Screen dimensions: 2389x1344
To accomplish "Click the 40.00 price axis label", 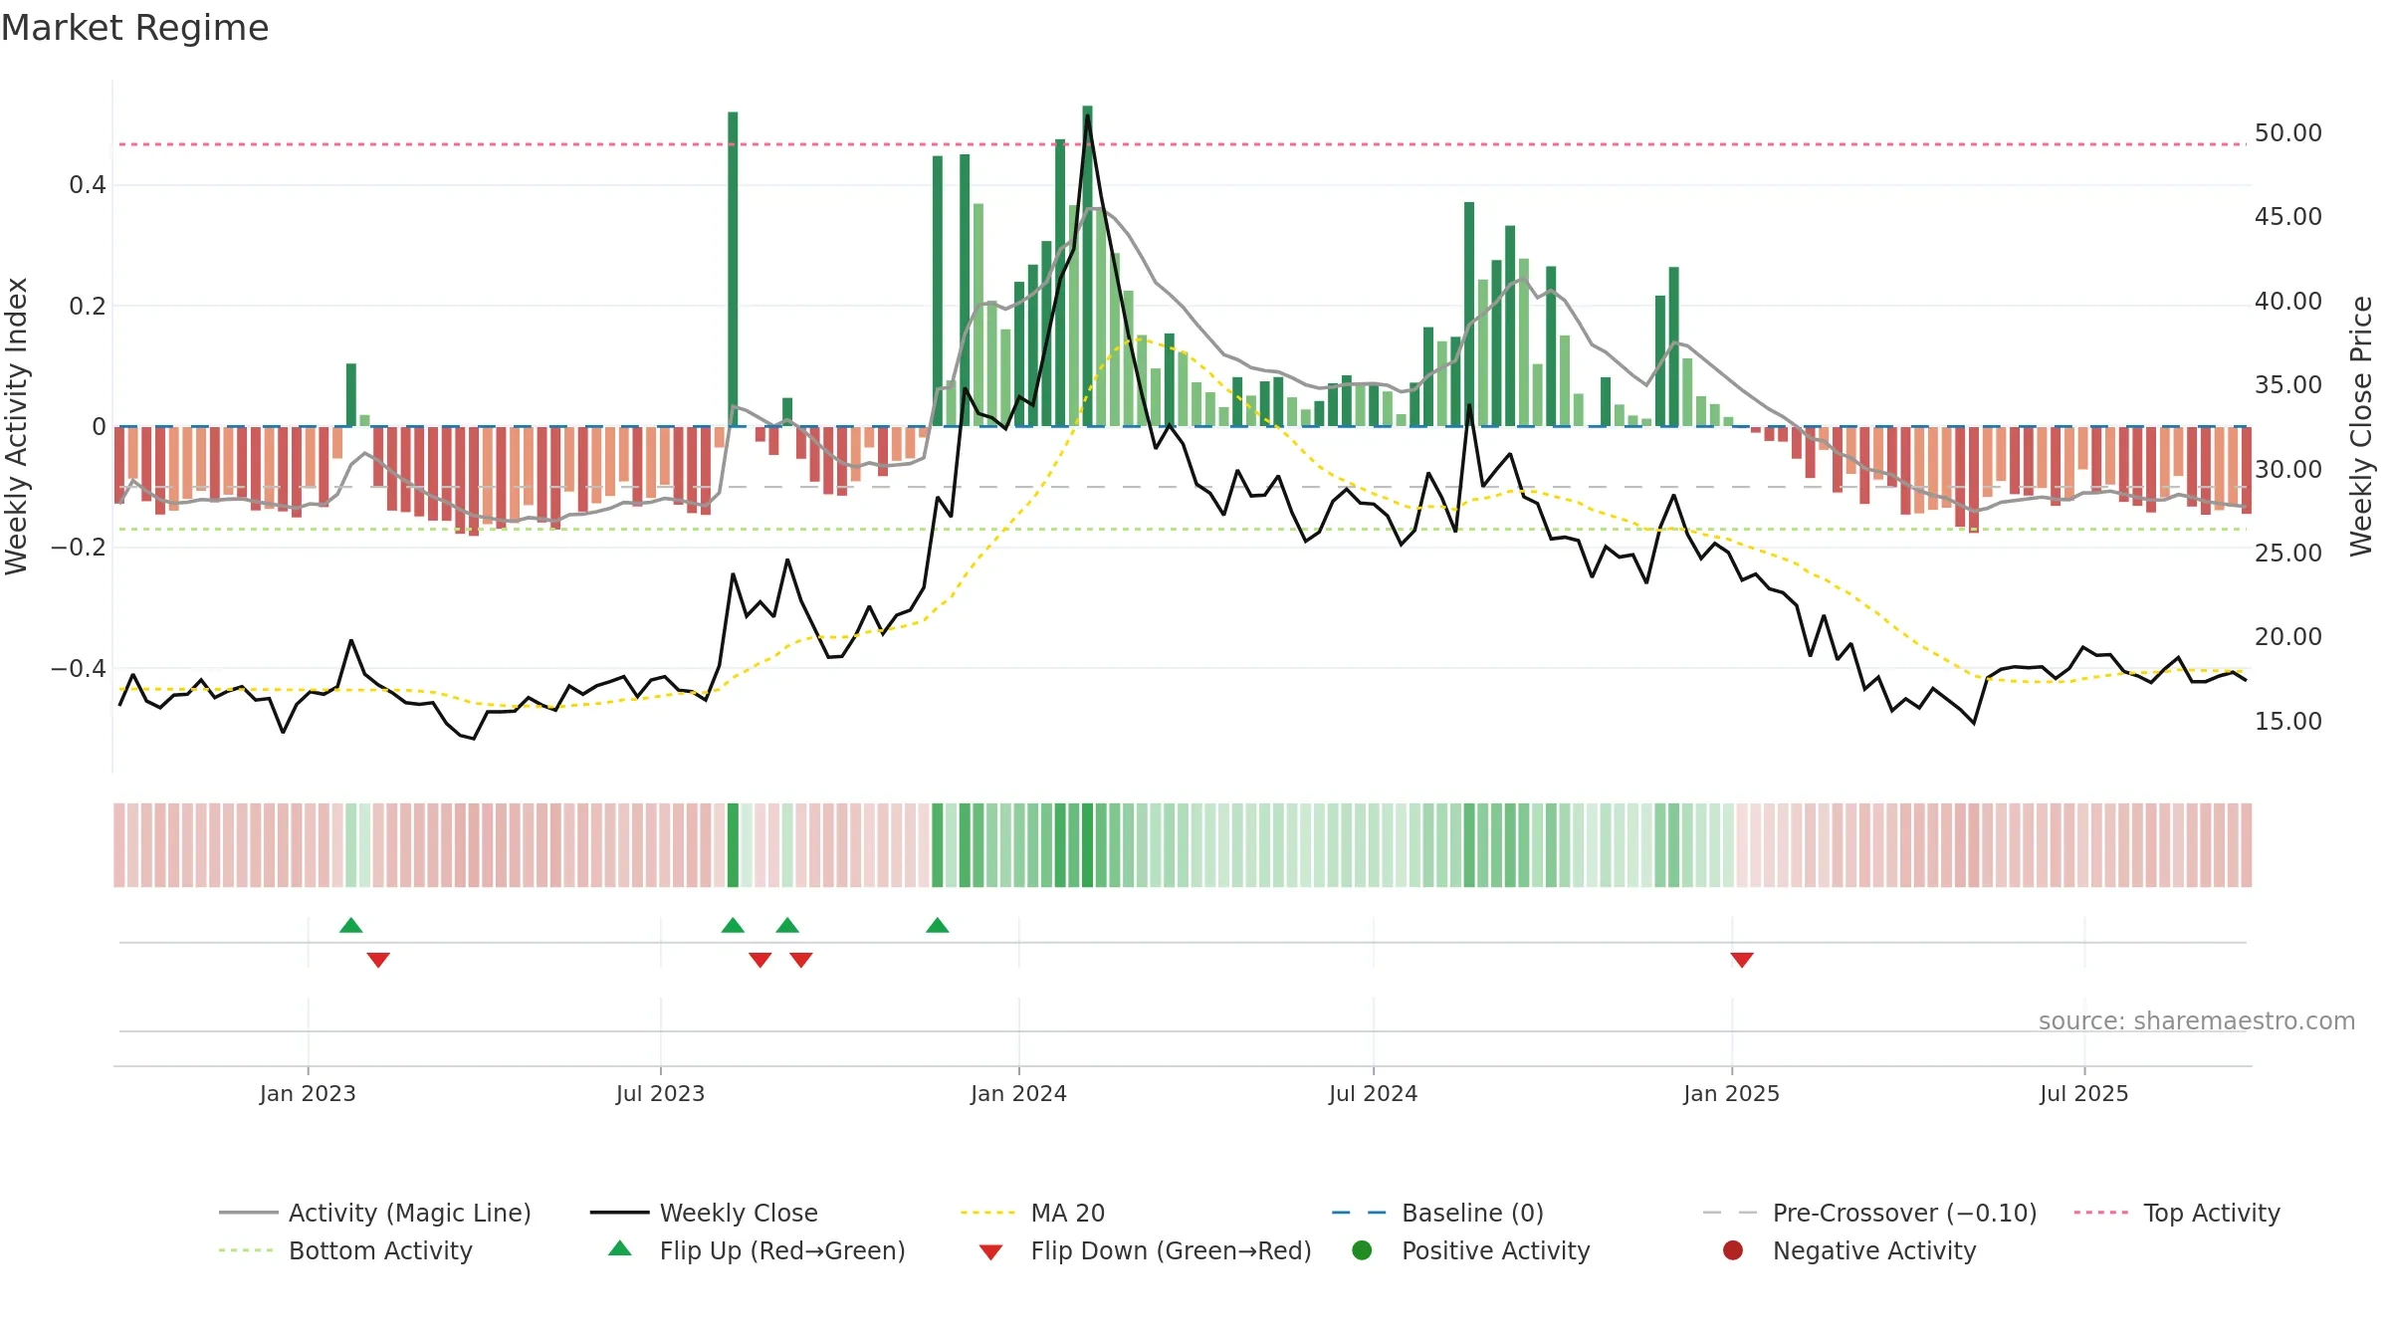I will coord(2288,301).
